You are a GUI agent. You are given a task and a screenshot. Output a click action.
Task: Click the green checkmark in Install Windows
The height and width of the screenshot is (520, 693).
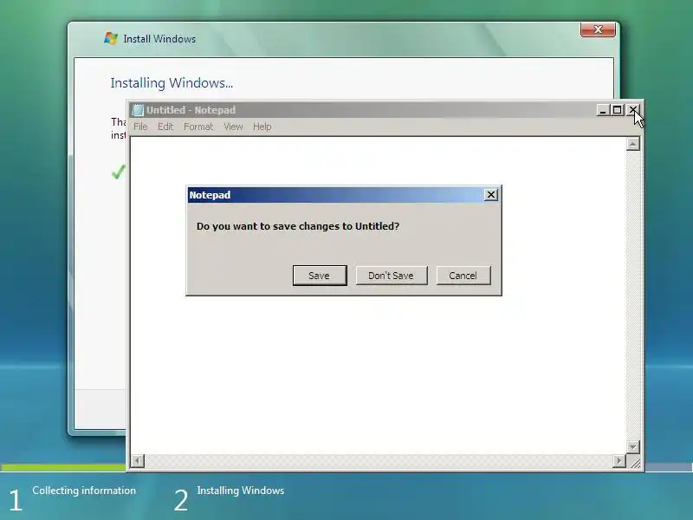[118, 172]
